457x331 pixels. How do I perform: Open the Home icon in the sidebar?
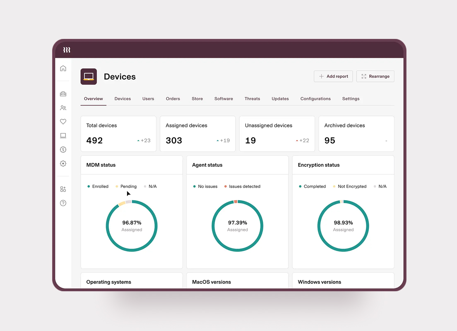pyautogui.click(x=63, y=68)
